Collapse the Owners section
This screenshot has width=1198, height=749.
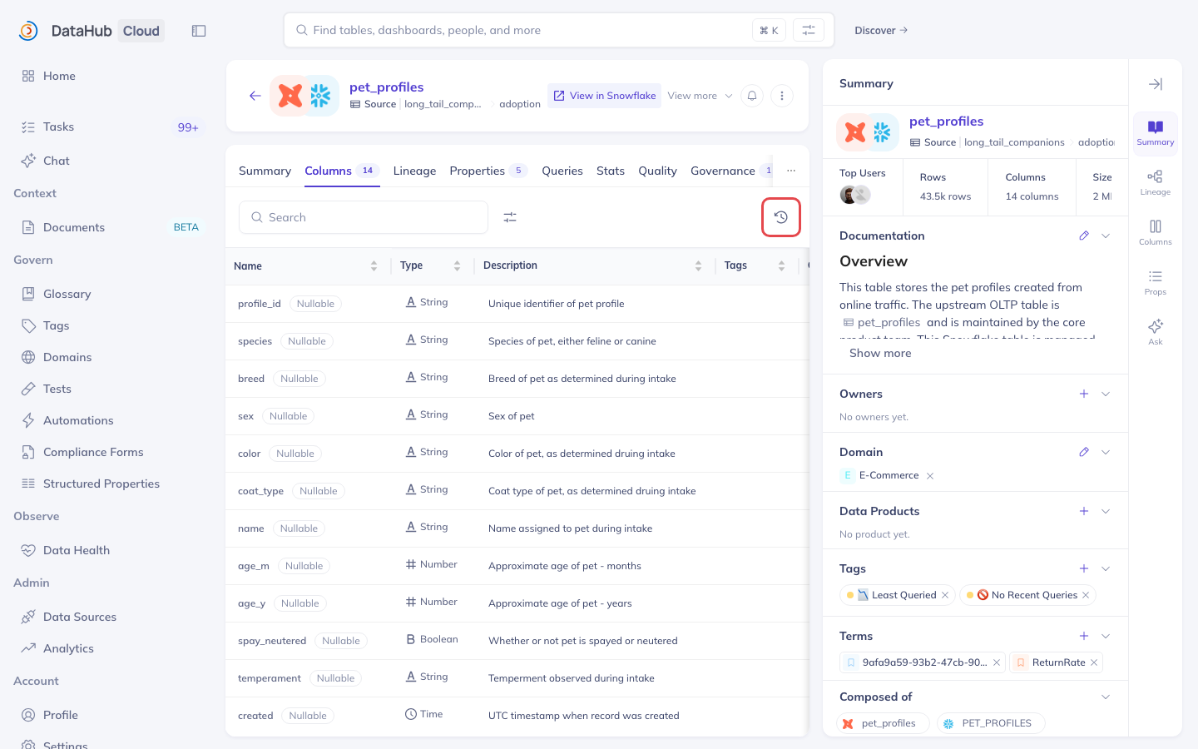click(x=1106, y=394)
